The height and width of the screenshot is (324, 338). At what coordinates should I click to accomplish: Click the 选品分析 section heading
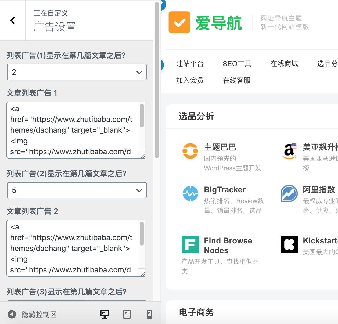196,116
